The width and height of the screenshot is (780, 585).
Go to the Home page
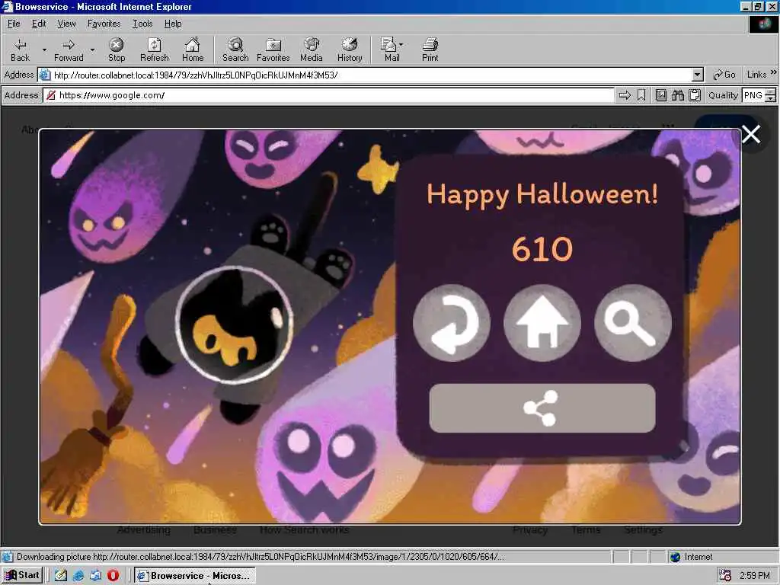(x=193, y=50)
